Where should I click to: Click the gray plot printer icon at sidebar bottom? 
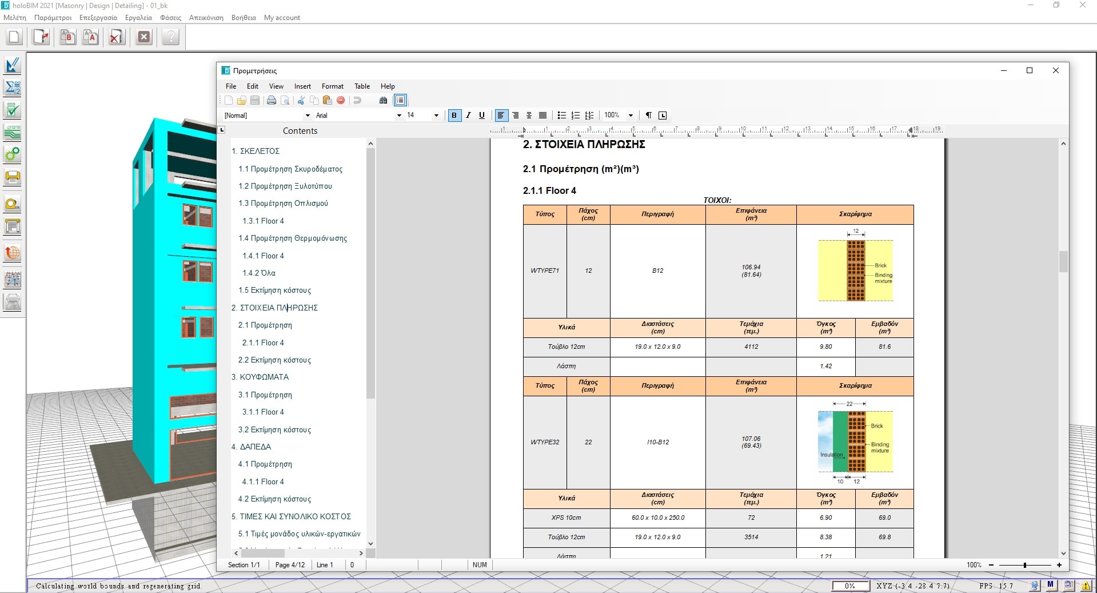(13, 301)
